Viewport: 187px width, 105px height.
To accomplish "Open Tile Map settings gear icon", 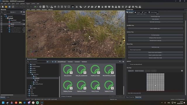I will (x=182, y=71).
